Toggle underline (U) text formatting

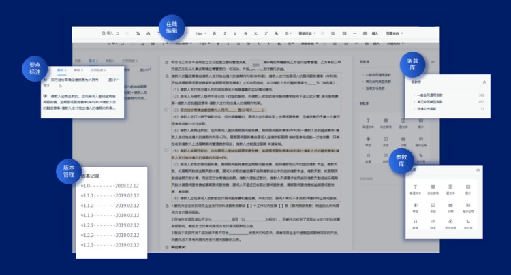pos(235,33)
